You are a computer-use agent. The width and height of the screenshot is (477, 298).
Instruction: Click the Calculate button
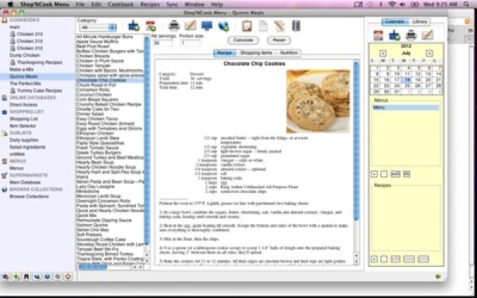(243, 41)
